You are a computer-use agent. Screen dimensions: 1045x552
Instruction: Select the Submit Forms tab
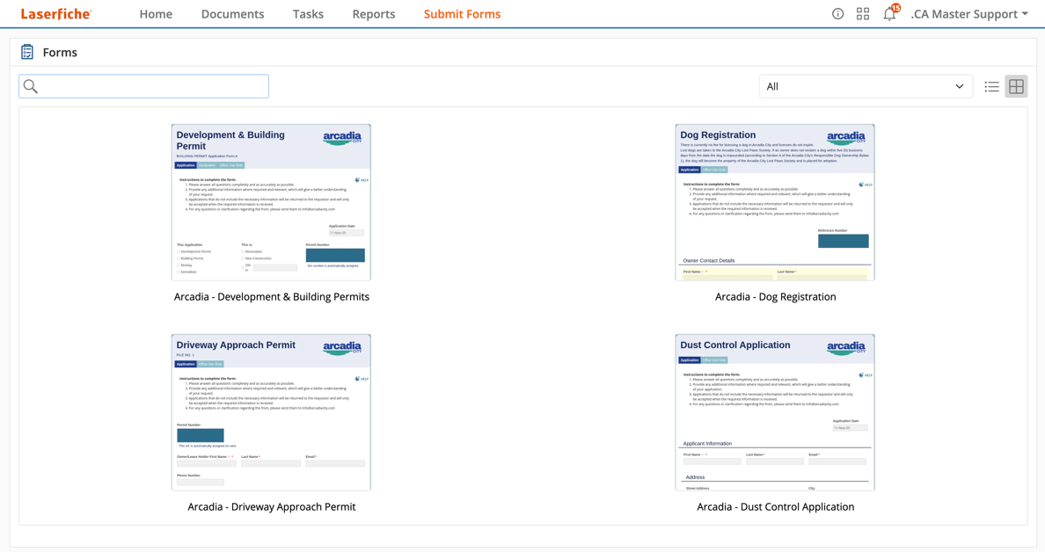[x=463, y=14]
